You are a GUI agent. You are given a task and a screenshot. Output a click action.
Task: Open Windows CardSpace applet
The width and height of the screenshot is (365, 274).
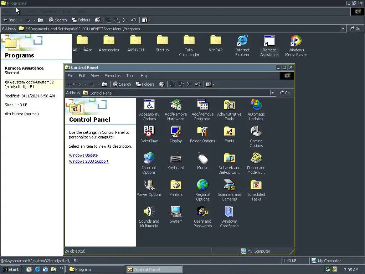coord(229,217)
